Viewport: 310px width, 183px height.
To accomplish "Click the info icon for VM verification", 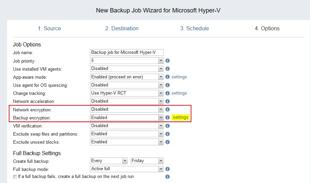I will (167, 126).
